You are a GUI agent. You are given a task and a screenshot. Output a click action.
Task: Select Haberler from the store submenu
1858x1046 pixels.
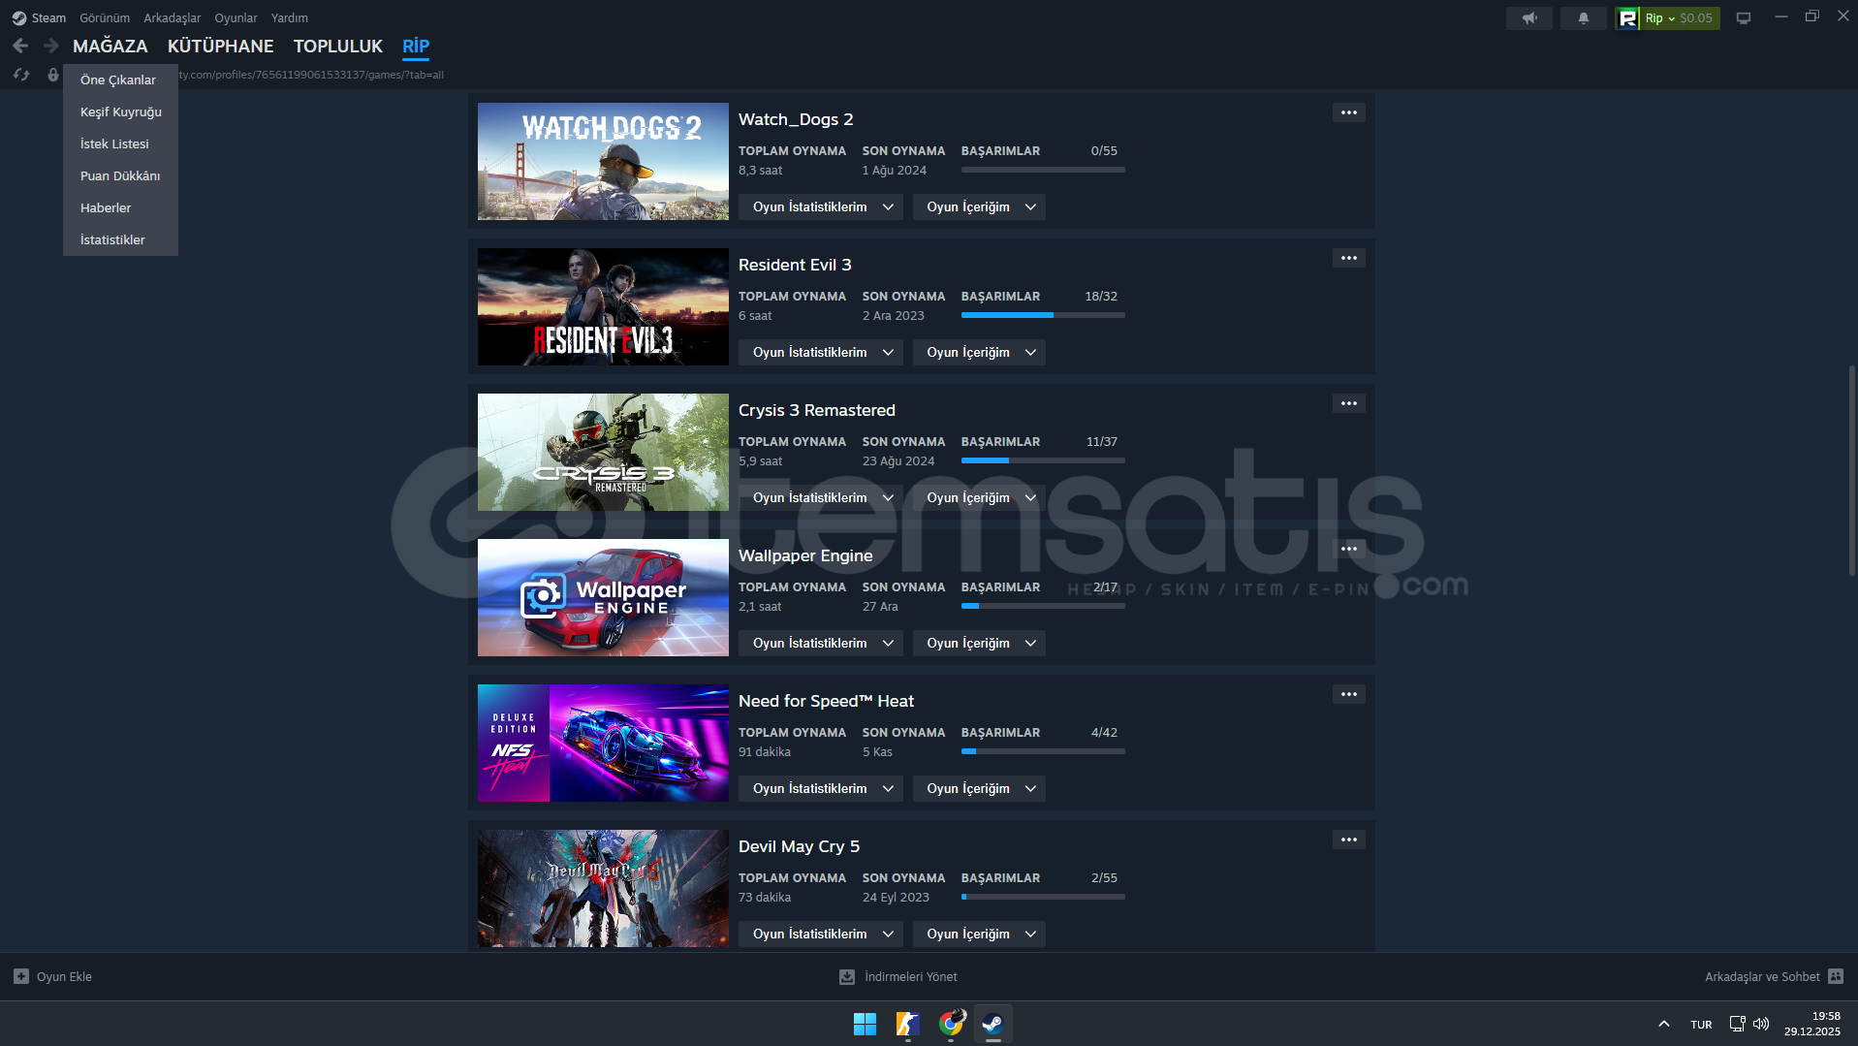120,207
